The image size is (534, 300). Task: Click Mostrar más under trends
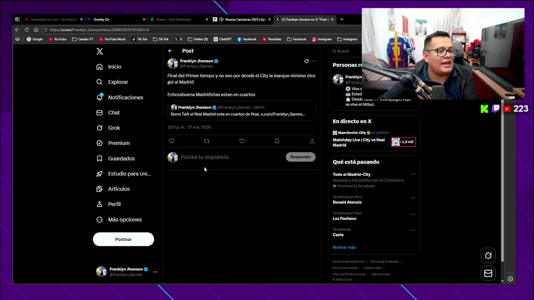(344, 247)
